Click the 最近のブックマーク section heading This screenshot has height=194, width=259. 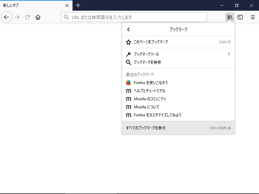point(140,75)
